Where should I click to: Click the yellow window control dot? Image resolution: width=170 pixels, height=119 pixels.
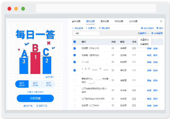16,9
